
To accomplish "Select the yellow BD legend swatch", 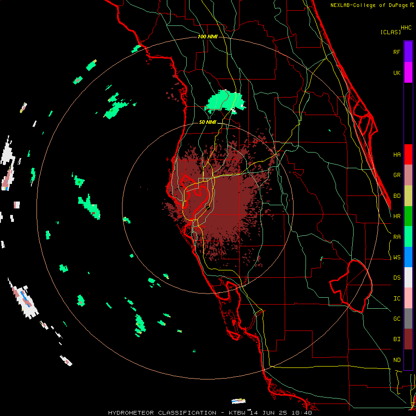I will 408,196.
